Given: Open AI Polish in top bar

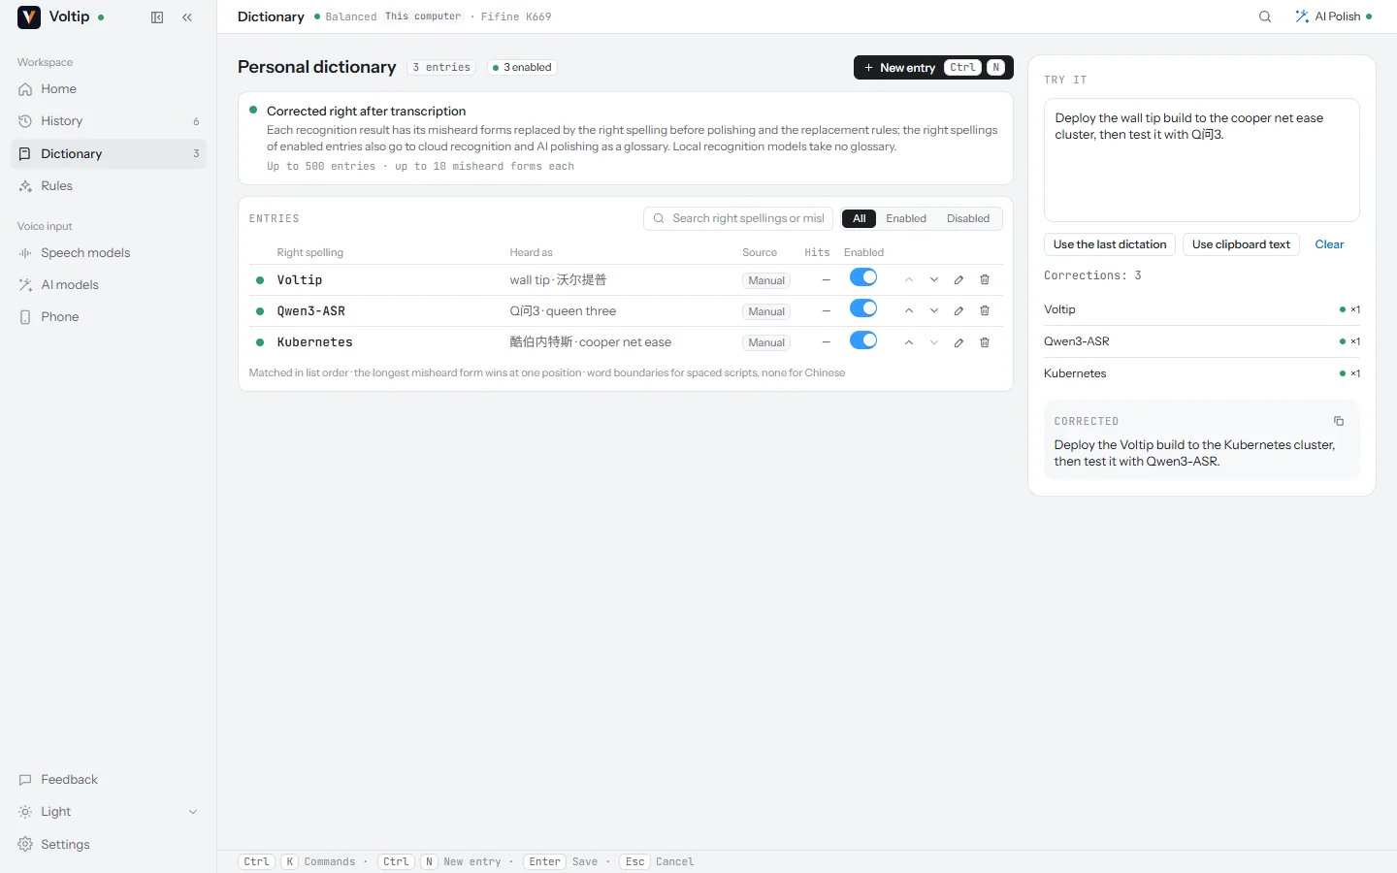Looking at the screenshot, I should (x=1334, y=16).
